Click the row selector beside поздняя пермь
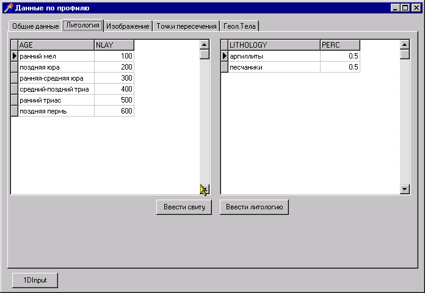The image size is (425, 293). (x=15, y=111)
